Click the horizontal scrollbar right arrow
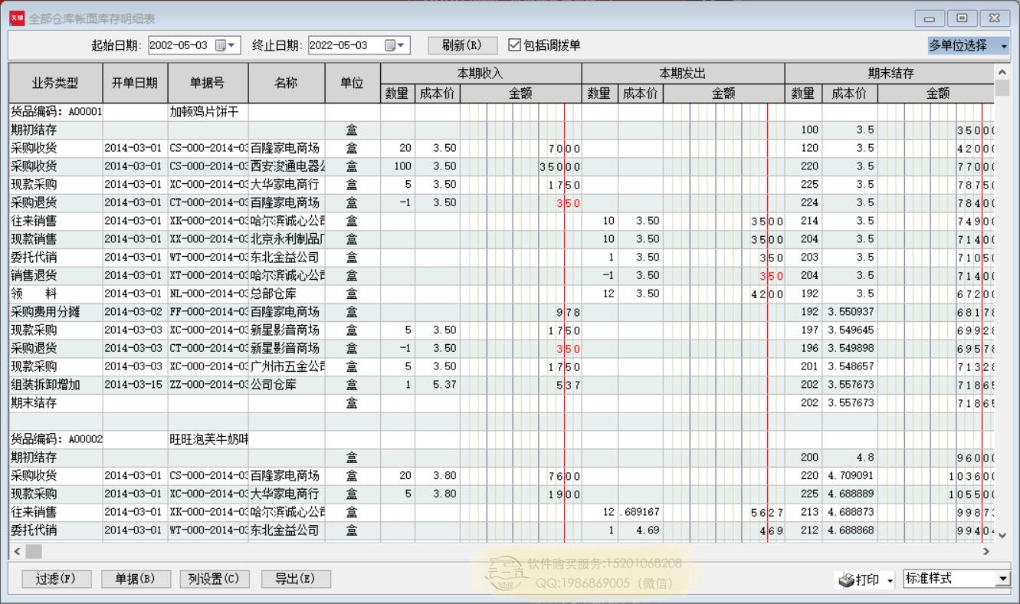Viewport: 1020px width, 604px height. (986, 551)
